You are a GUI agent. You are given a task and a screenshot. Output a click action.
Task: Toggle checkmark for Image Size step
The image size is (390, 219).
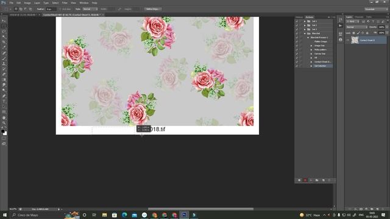pyautogui.click(x=297, y=46)
